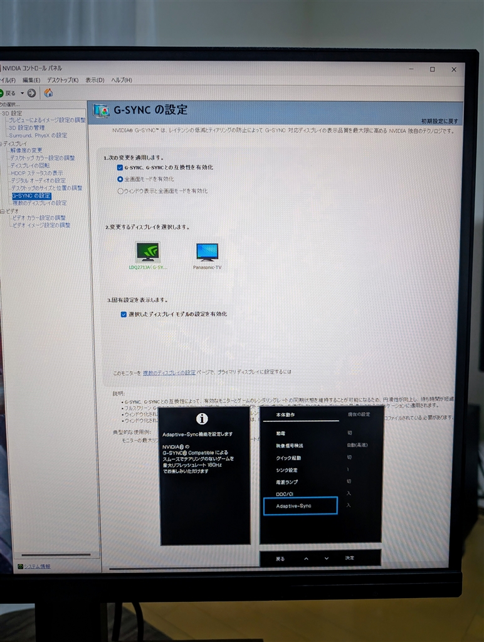Select プレビューによるイメージ設定の調整 tree item

47,120
